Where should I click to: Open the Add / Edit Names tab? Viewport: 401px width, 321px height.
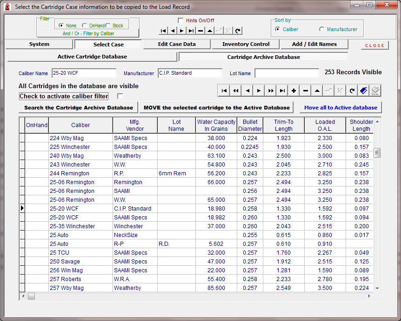[314, 44]
